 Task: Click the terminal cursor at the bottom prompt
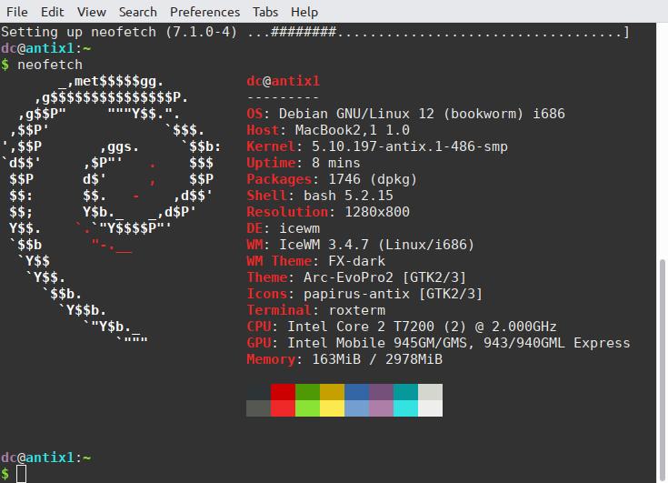coord(21,474)
